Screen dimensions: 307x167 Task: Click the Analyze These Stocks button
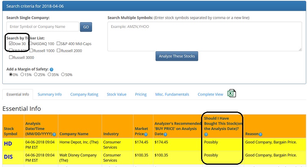point(177,56)
